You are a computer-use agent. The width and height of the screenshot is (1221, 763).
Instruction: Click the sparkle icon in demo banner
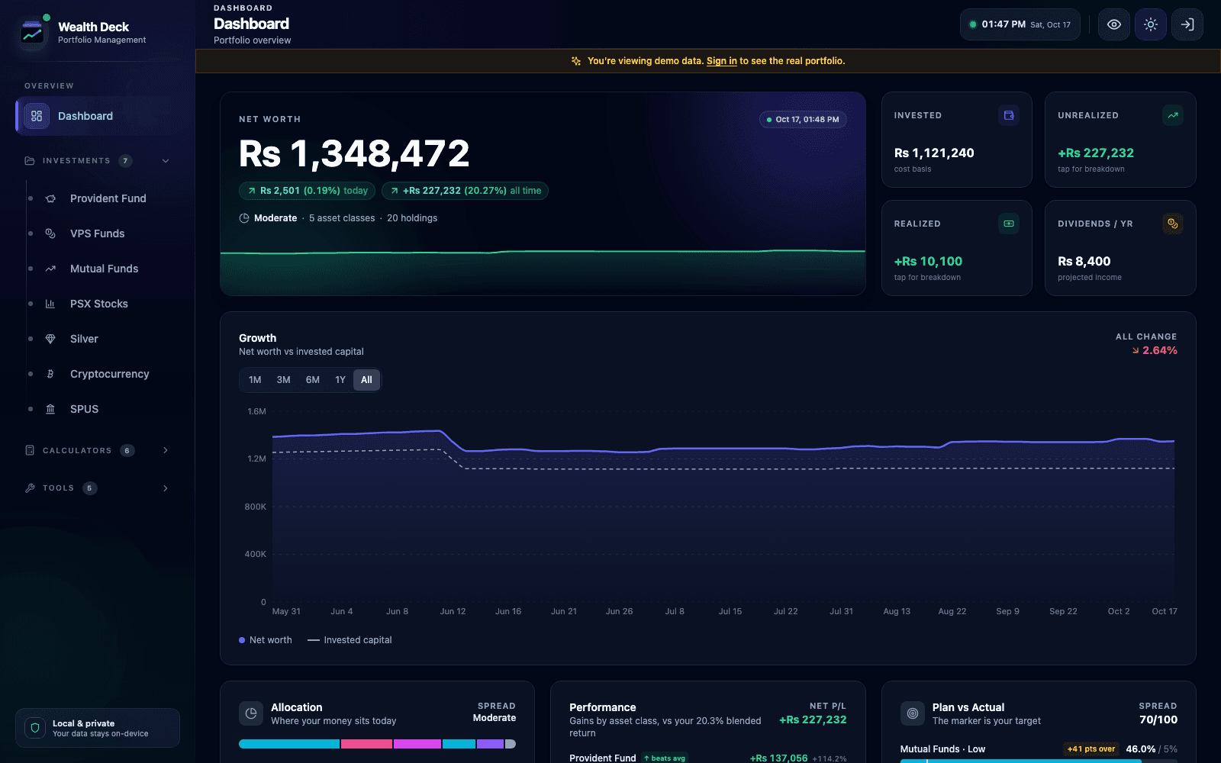(576, 61)
